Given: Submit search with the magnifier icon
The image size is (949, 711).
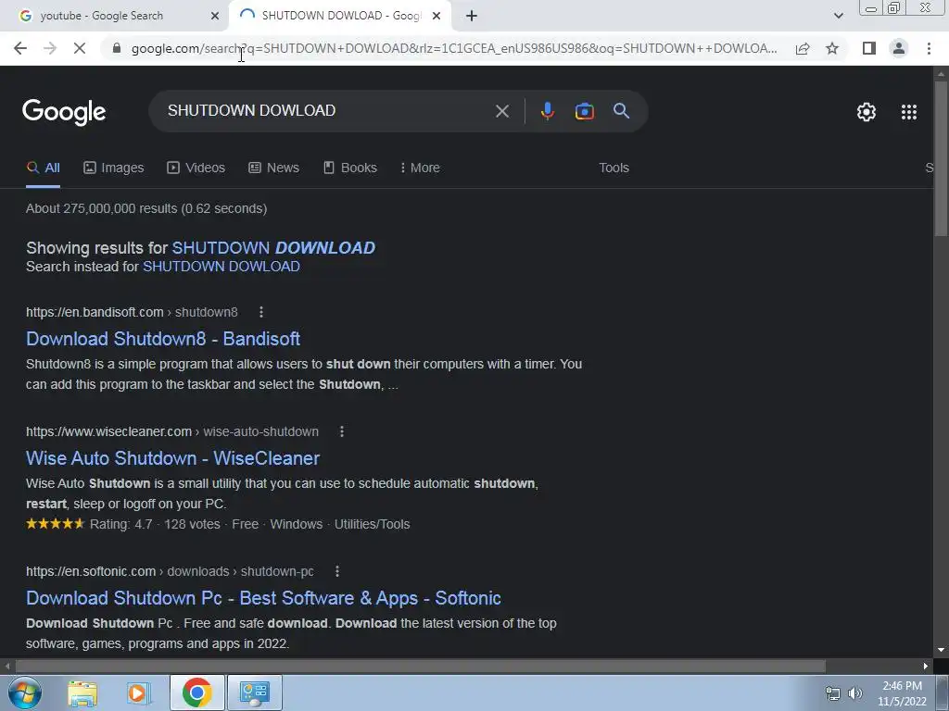Looking at the screenshot, I should pos(621,111).
